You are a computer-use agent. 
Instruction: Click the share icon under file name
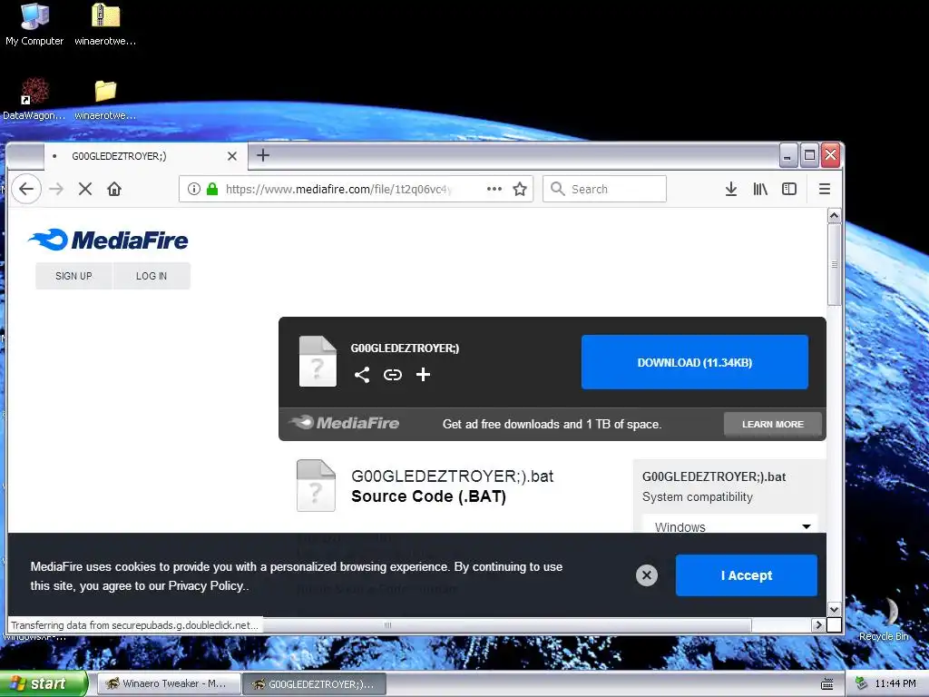(x=362, y=375)
